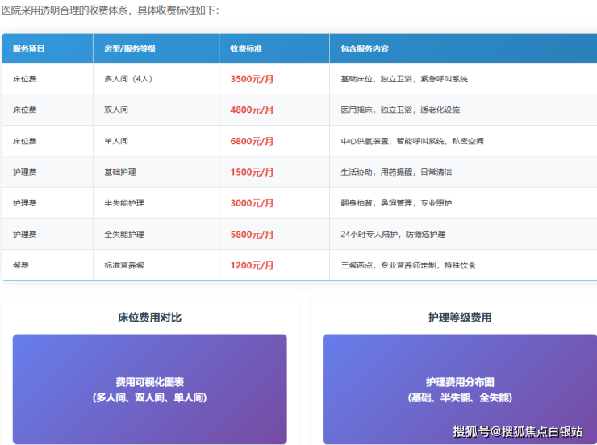The image size is (597, 445).
Task: Click the 1200元/月 meal price
Action: (x=252, y=265)
